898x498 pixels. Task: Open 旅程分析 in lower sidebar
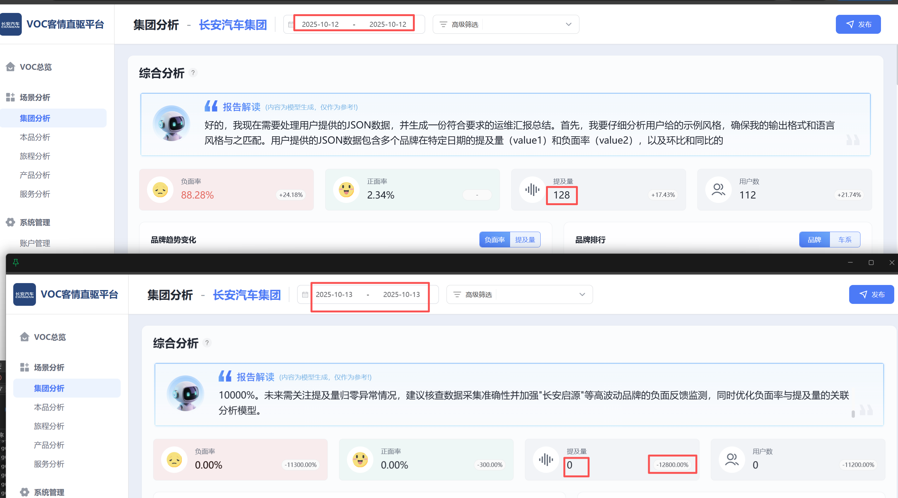49,426
